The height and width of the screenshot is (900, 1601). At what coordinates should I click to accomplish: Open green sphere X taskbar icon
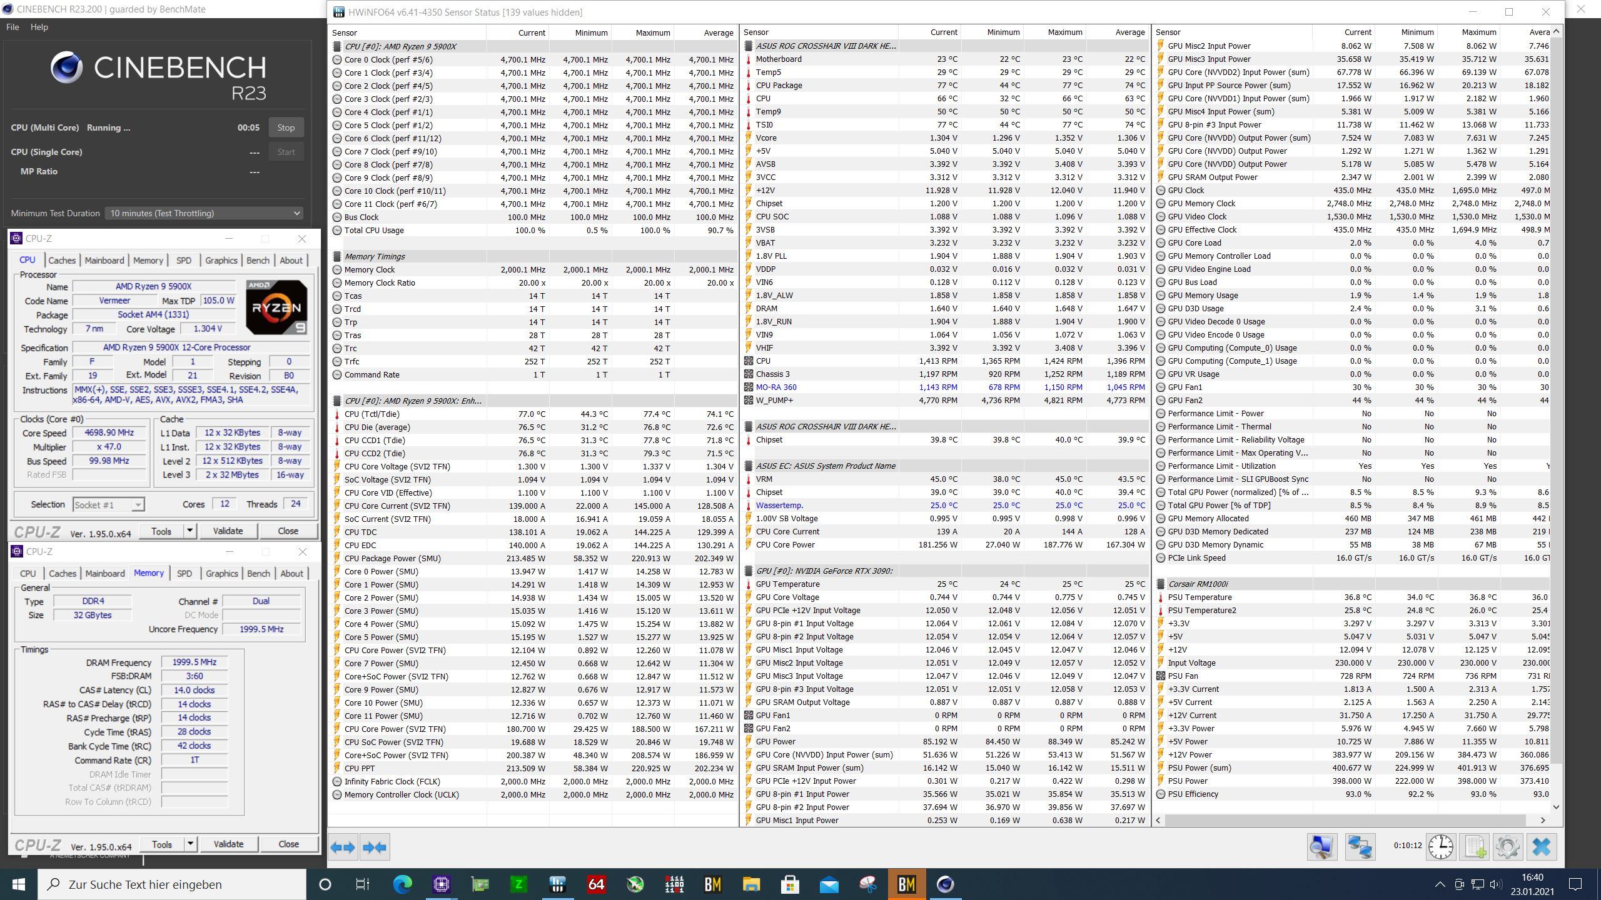pyautogui.click(x=635, y=884)
